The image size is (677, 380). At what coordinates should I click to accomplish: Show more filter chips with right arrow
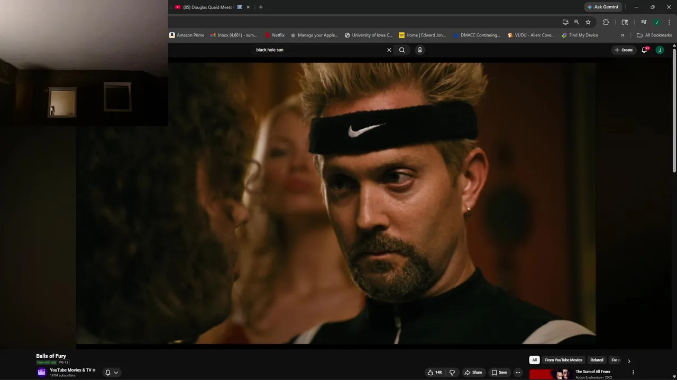(629, 361)
